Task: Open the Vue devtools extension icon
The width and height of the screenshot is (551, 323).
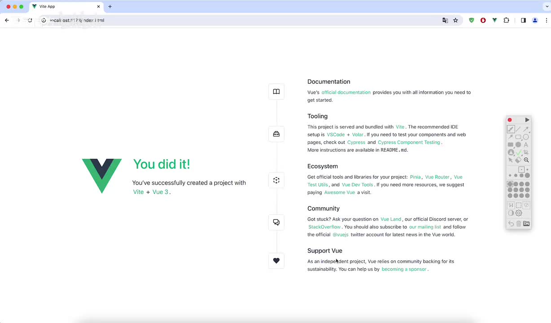Action: tap(494, 20)
